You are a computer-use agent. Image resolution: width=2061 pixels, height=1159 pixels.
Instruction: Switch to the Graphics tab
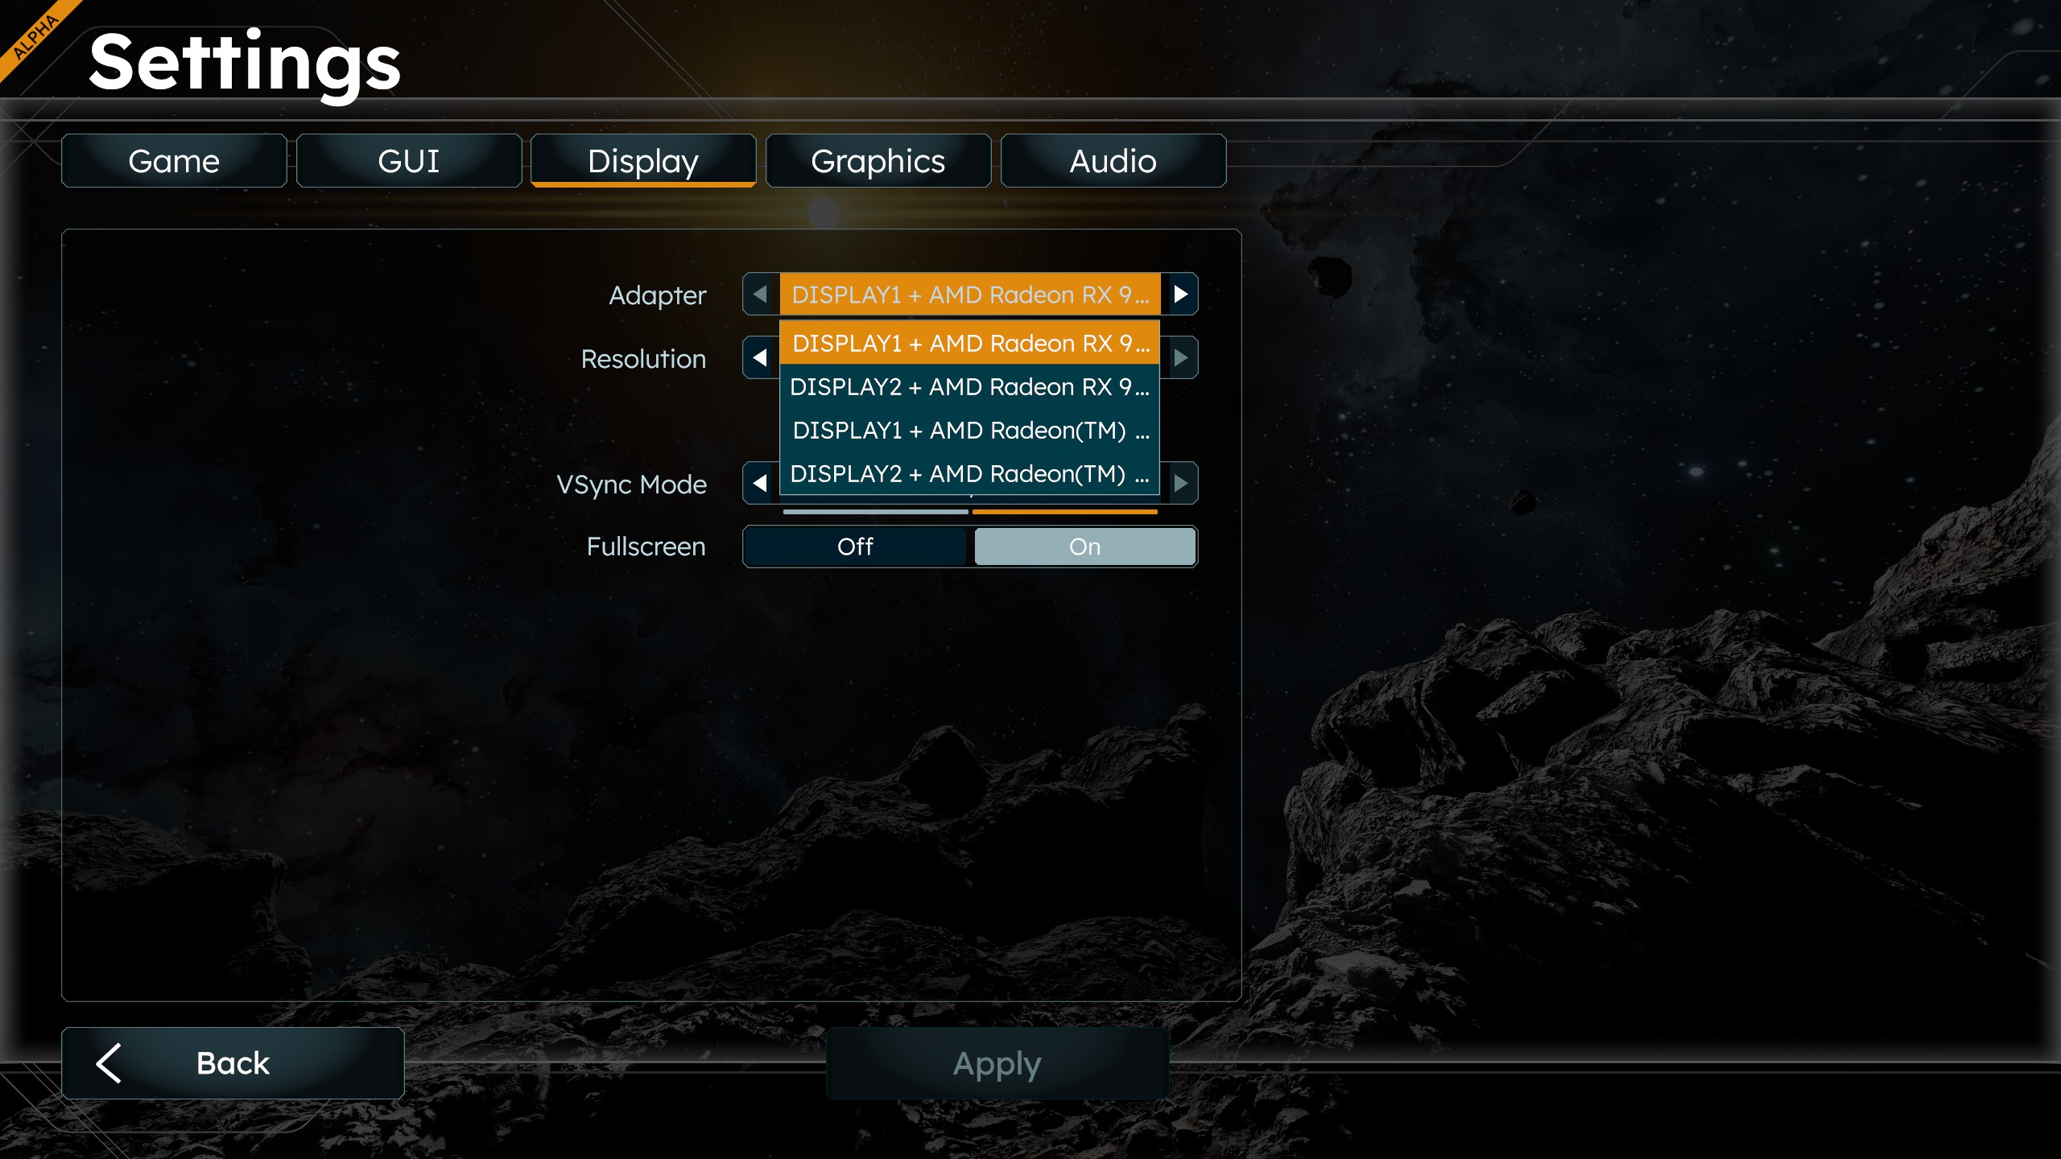pyautogui.click(x=878, y=161)
